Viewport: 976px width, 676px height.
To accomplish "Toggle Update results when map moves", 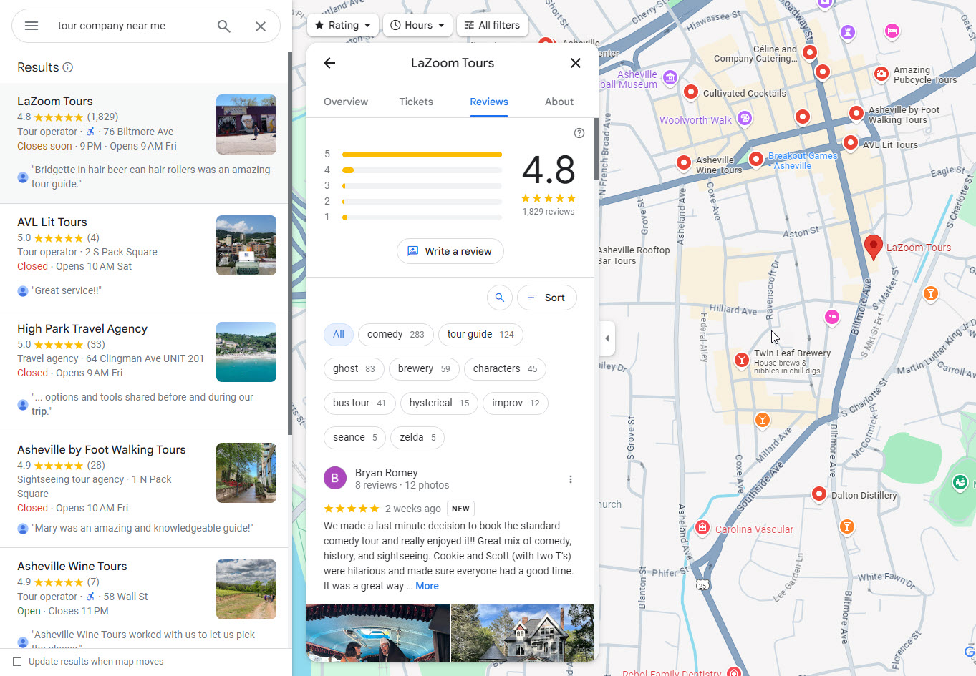I will [17, 662].
